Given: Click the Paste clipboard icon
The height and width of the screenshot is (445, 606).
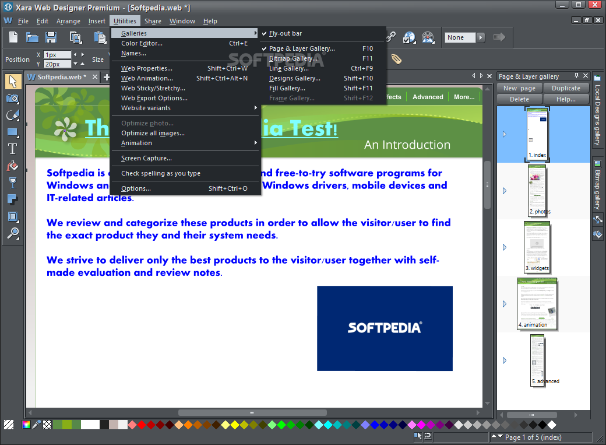Looking at the screenshot, I should pyautogui.click(x=100, y=37).
